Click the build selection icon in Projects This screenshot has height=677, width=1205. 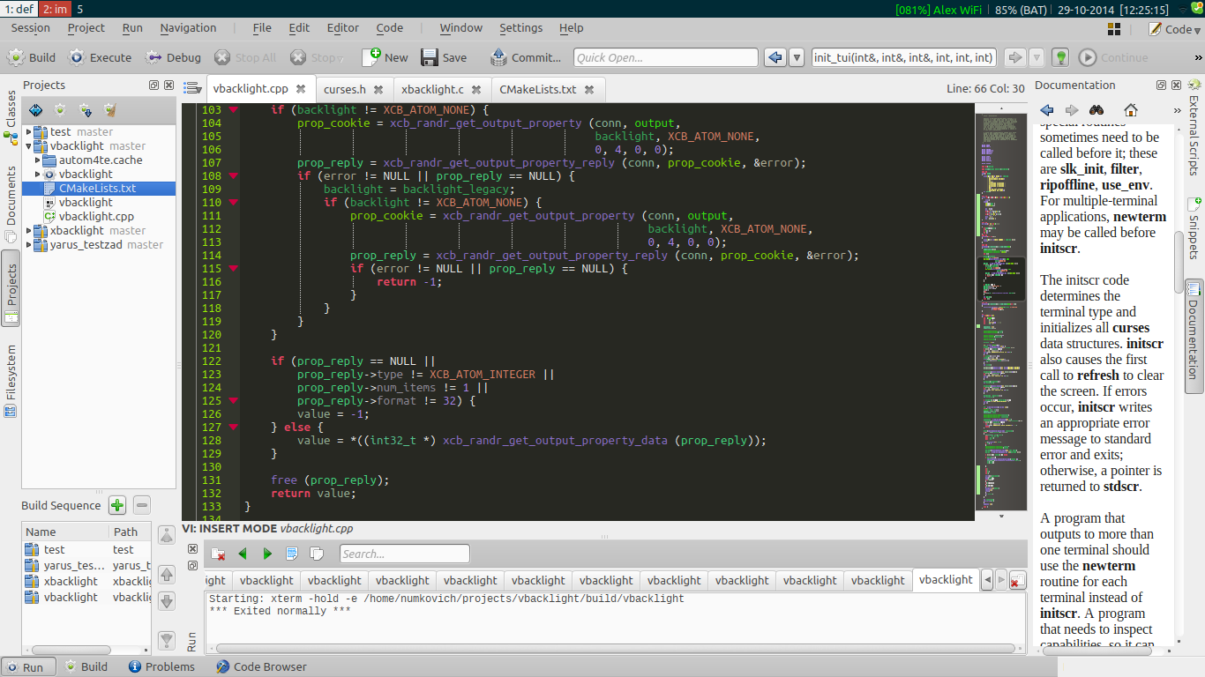60,110
